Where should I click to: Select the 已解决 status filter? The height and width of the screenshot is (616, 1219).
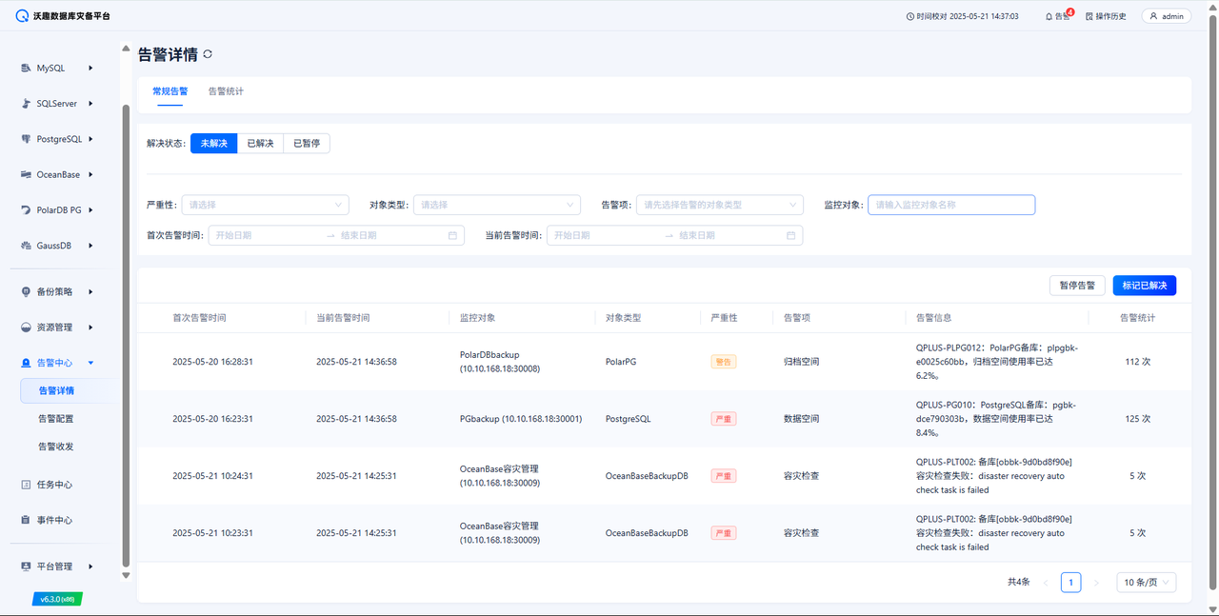(260, 143)
